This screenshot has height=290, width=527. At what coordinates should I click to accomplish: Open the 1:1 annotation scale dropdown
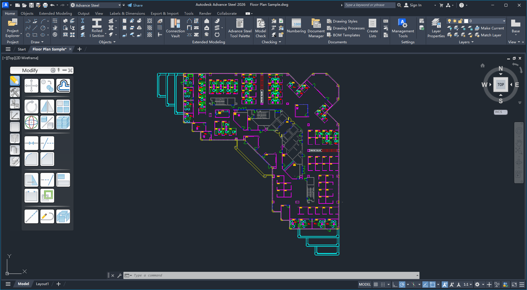pos(468,284)
